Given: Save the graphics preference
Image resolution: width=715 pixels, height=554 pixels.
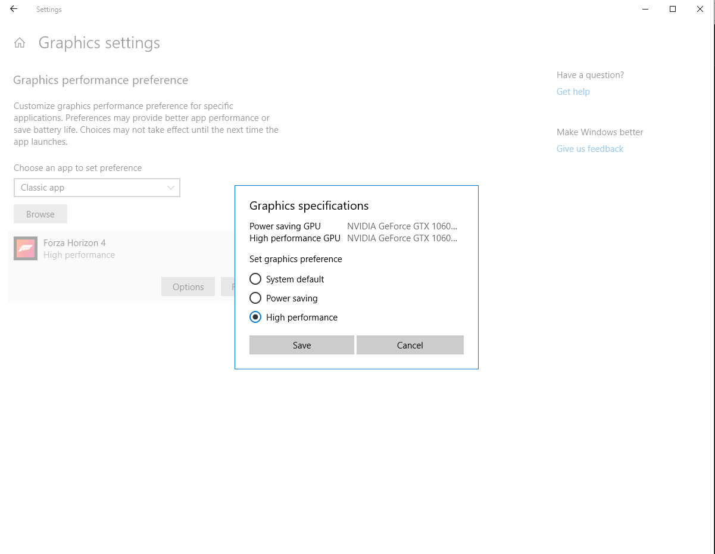Looking at the screenshot, I should 302,345.
